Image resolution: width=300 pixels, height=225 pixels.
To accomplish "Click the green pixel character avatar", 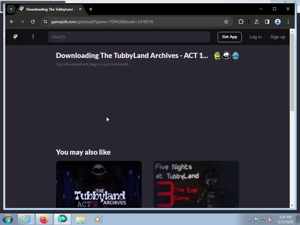I will click(x=217, y=56).
